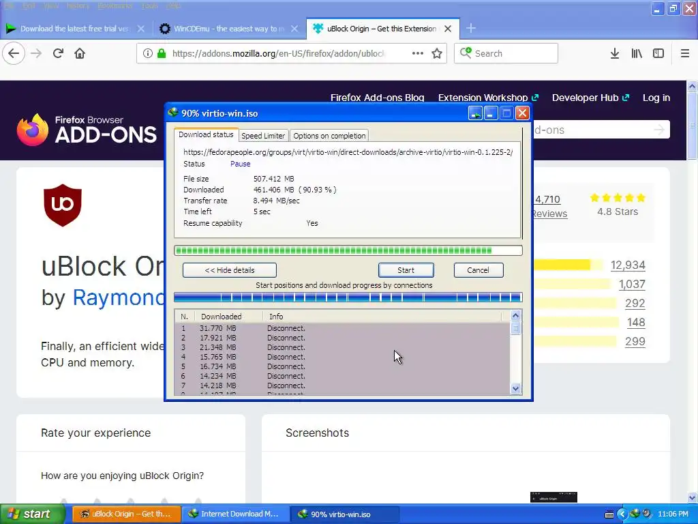Viewport: 698px width, 524px height.
Task: Select connection 4 row with 15.765 MB
Action: pos(342,357)
